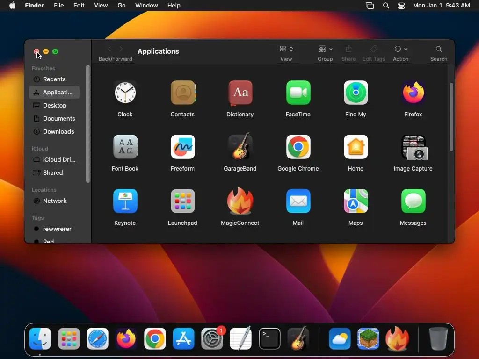
Task: Open iCloud Drive in the sidebar
Action: point(54,159)
